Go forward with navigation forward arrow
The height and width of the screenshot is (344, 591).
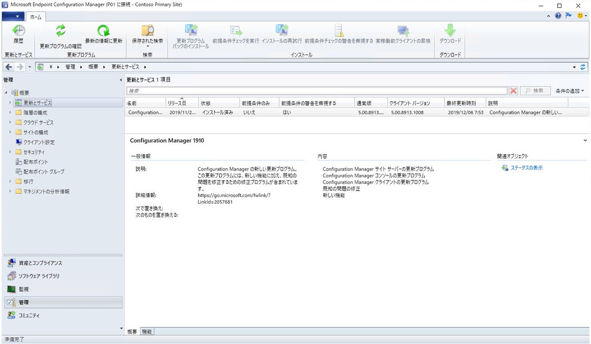pyautogui.click(x=20, y=67)
